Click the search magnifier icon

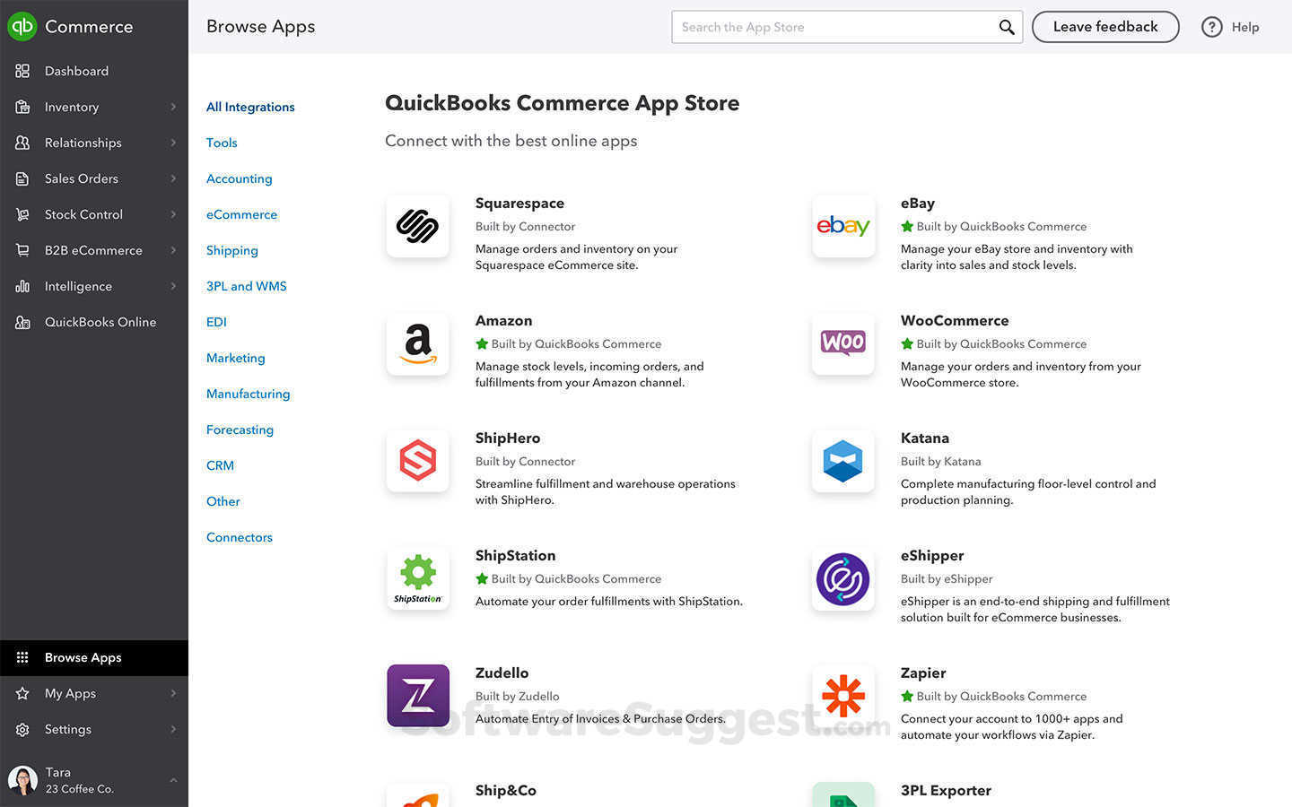coord(1007,27)
